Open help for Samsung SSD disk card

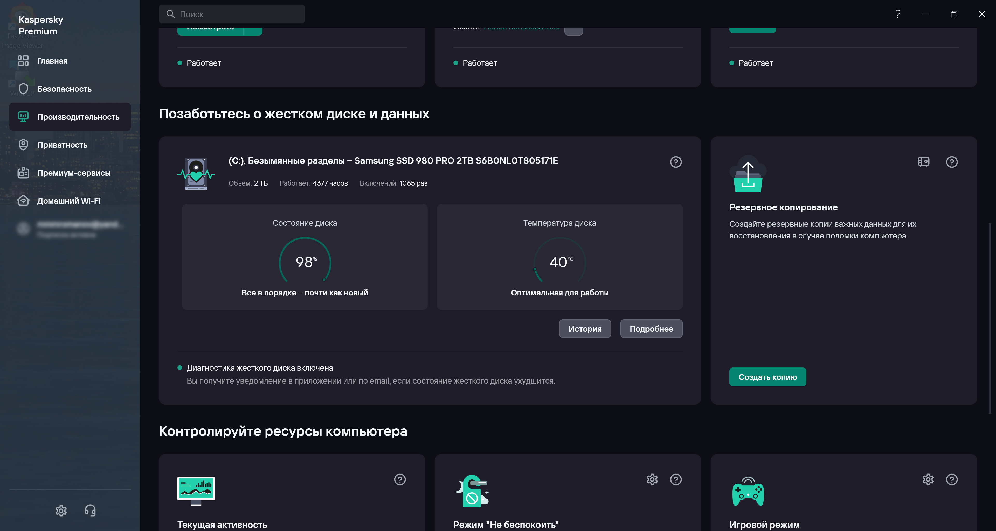click(675, 162)
